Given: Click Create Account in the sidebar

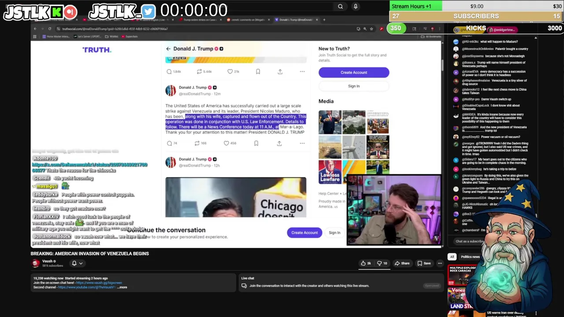Looking at the screenshot, I should click(x=354, y=72).
